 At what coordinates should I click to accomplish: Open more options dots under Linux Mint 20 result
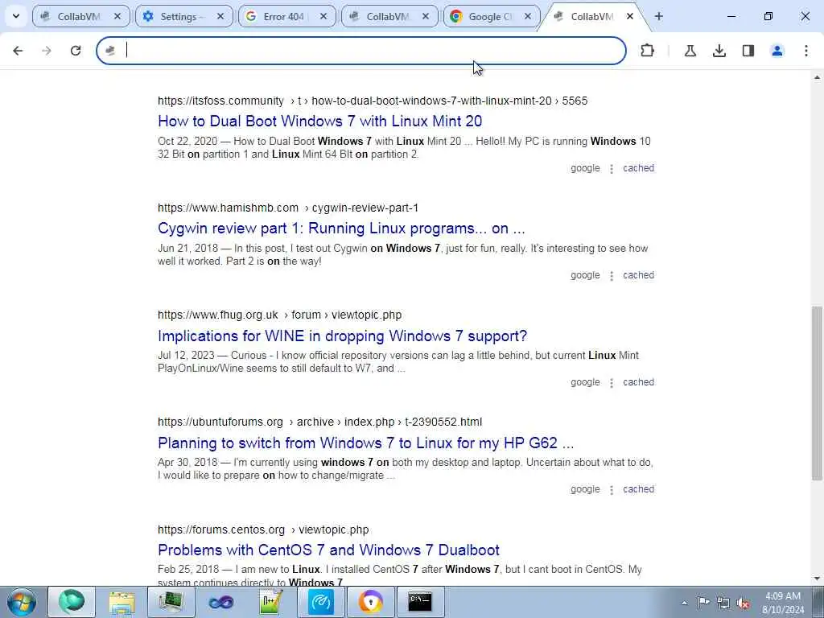612,169
